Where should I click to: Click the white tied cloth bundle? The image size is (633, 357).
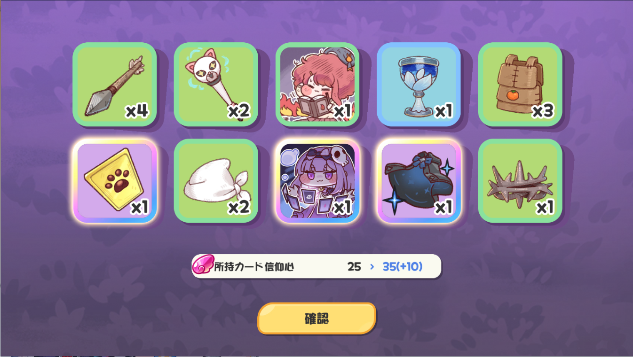tap(216, 181)
